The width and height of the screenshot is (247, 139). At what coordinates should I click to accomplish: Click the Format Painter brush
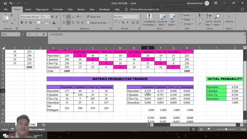[11, 24]
